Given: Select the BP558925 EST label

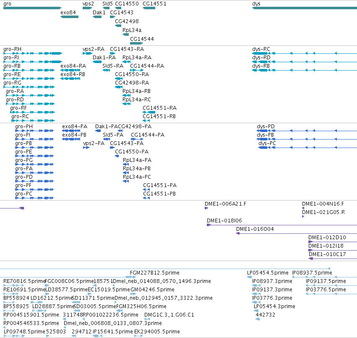Looking at the screenshot, I should pyautogui.click(x=16, y=306).
